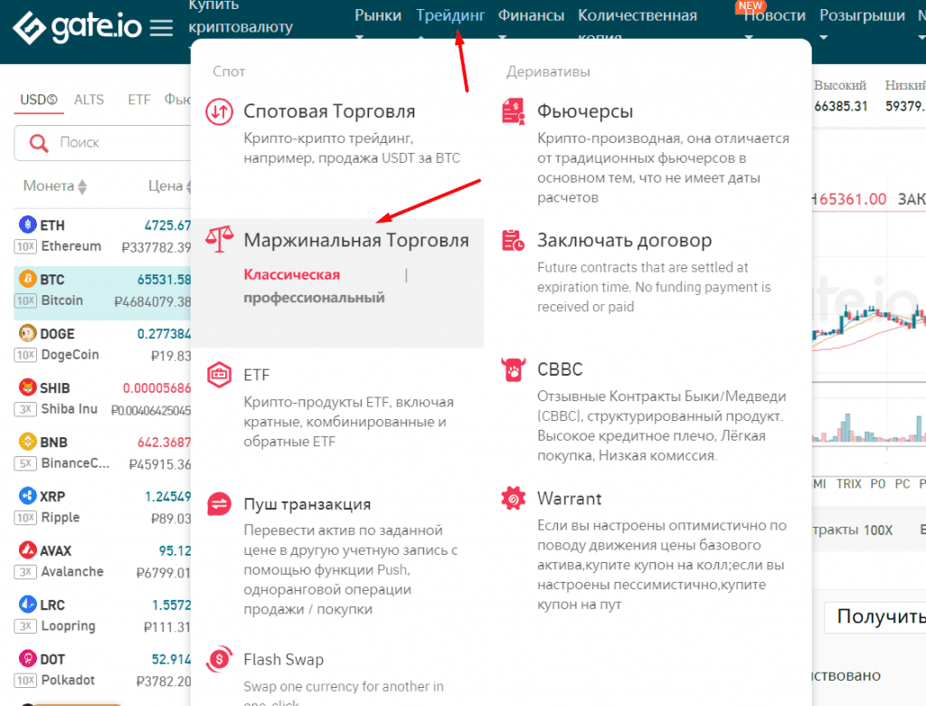This screenshot has width=926, height=706.
Task: Click the Spot Trading arrows icon
Action: pyautogui.click(x=219, y=111)
